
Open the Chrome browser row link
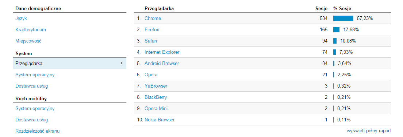[x=153, y=19]
